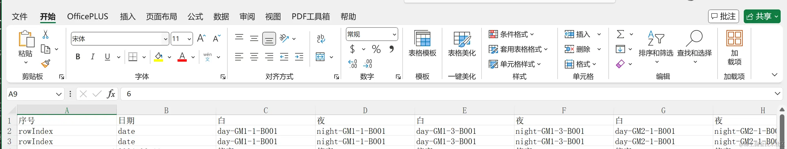The width and height of the screenshot is (787, 149).
Task: Switch to the 插入 ribbon tab
Action: click(x=127, y=16)
